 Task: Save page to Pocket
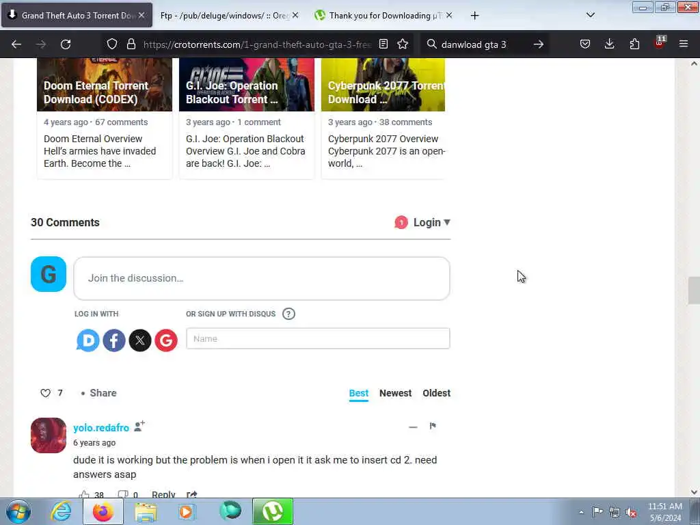click(585, 44)
